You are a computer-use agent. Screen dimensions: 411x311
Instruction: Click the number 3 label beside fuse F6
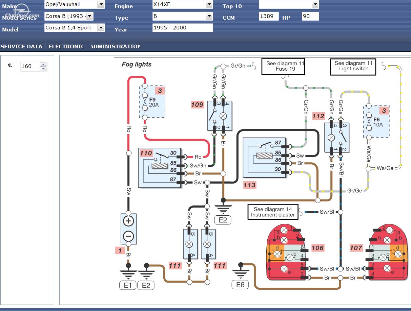click(x=384, y=111)
